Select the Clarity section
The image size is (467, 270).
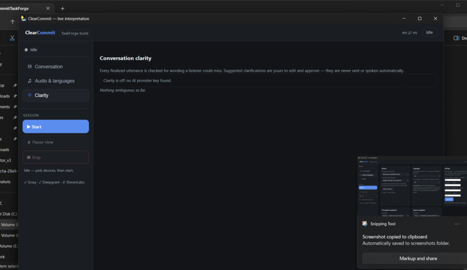point(56,95)
